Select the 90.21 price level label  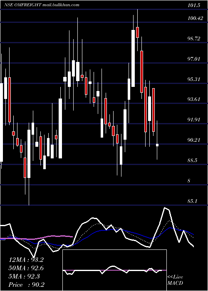(194, 140)
